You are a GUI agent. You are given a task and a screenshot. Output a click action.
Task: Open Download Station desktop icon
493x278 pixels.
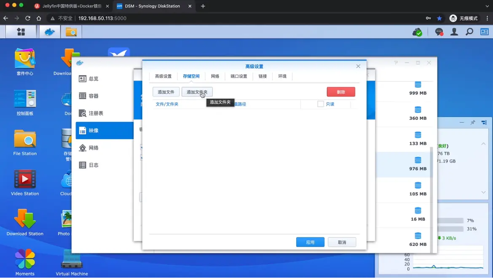click(25, 222)
